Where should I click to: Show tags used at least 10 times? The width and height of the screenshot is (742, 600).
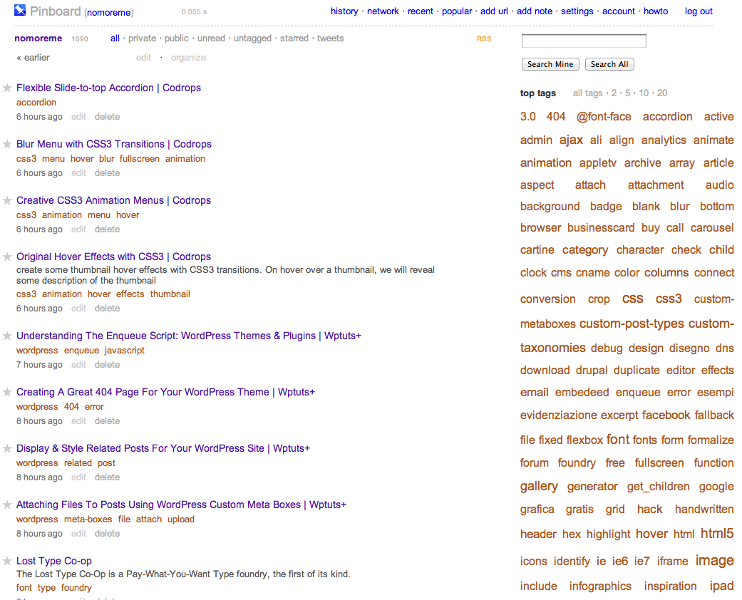coord(644,93)
